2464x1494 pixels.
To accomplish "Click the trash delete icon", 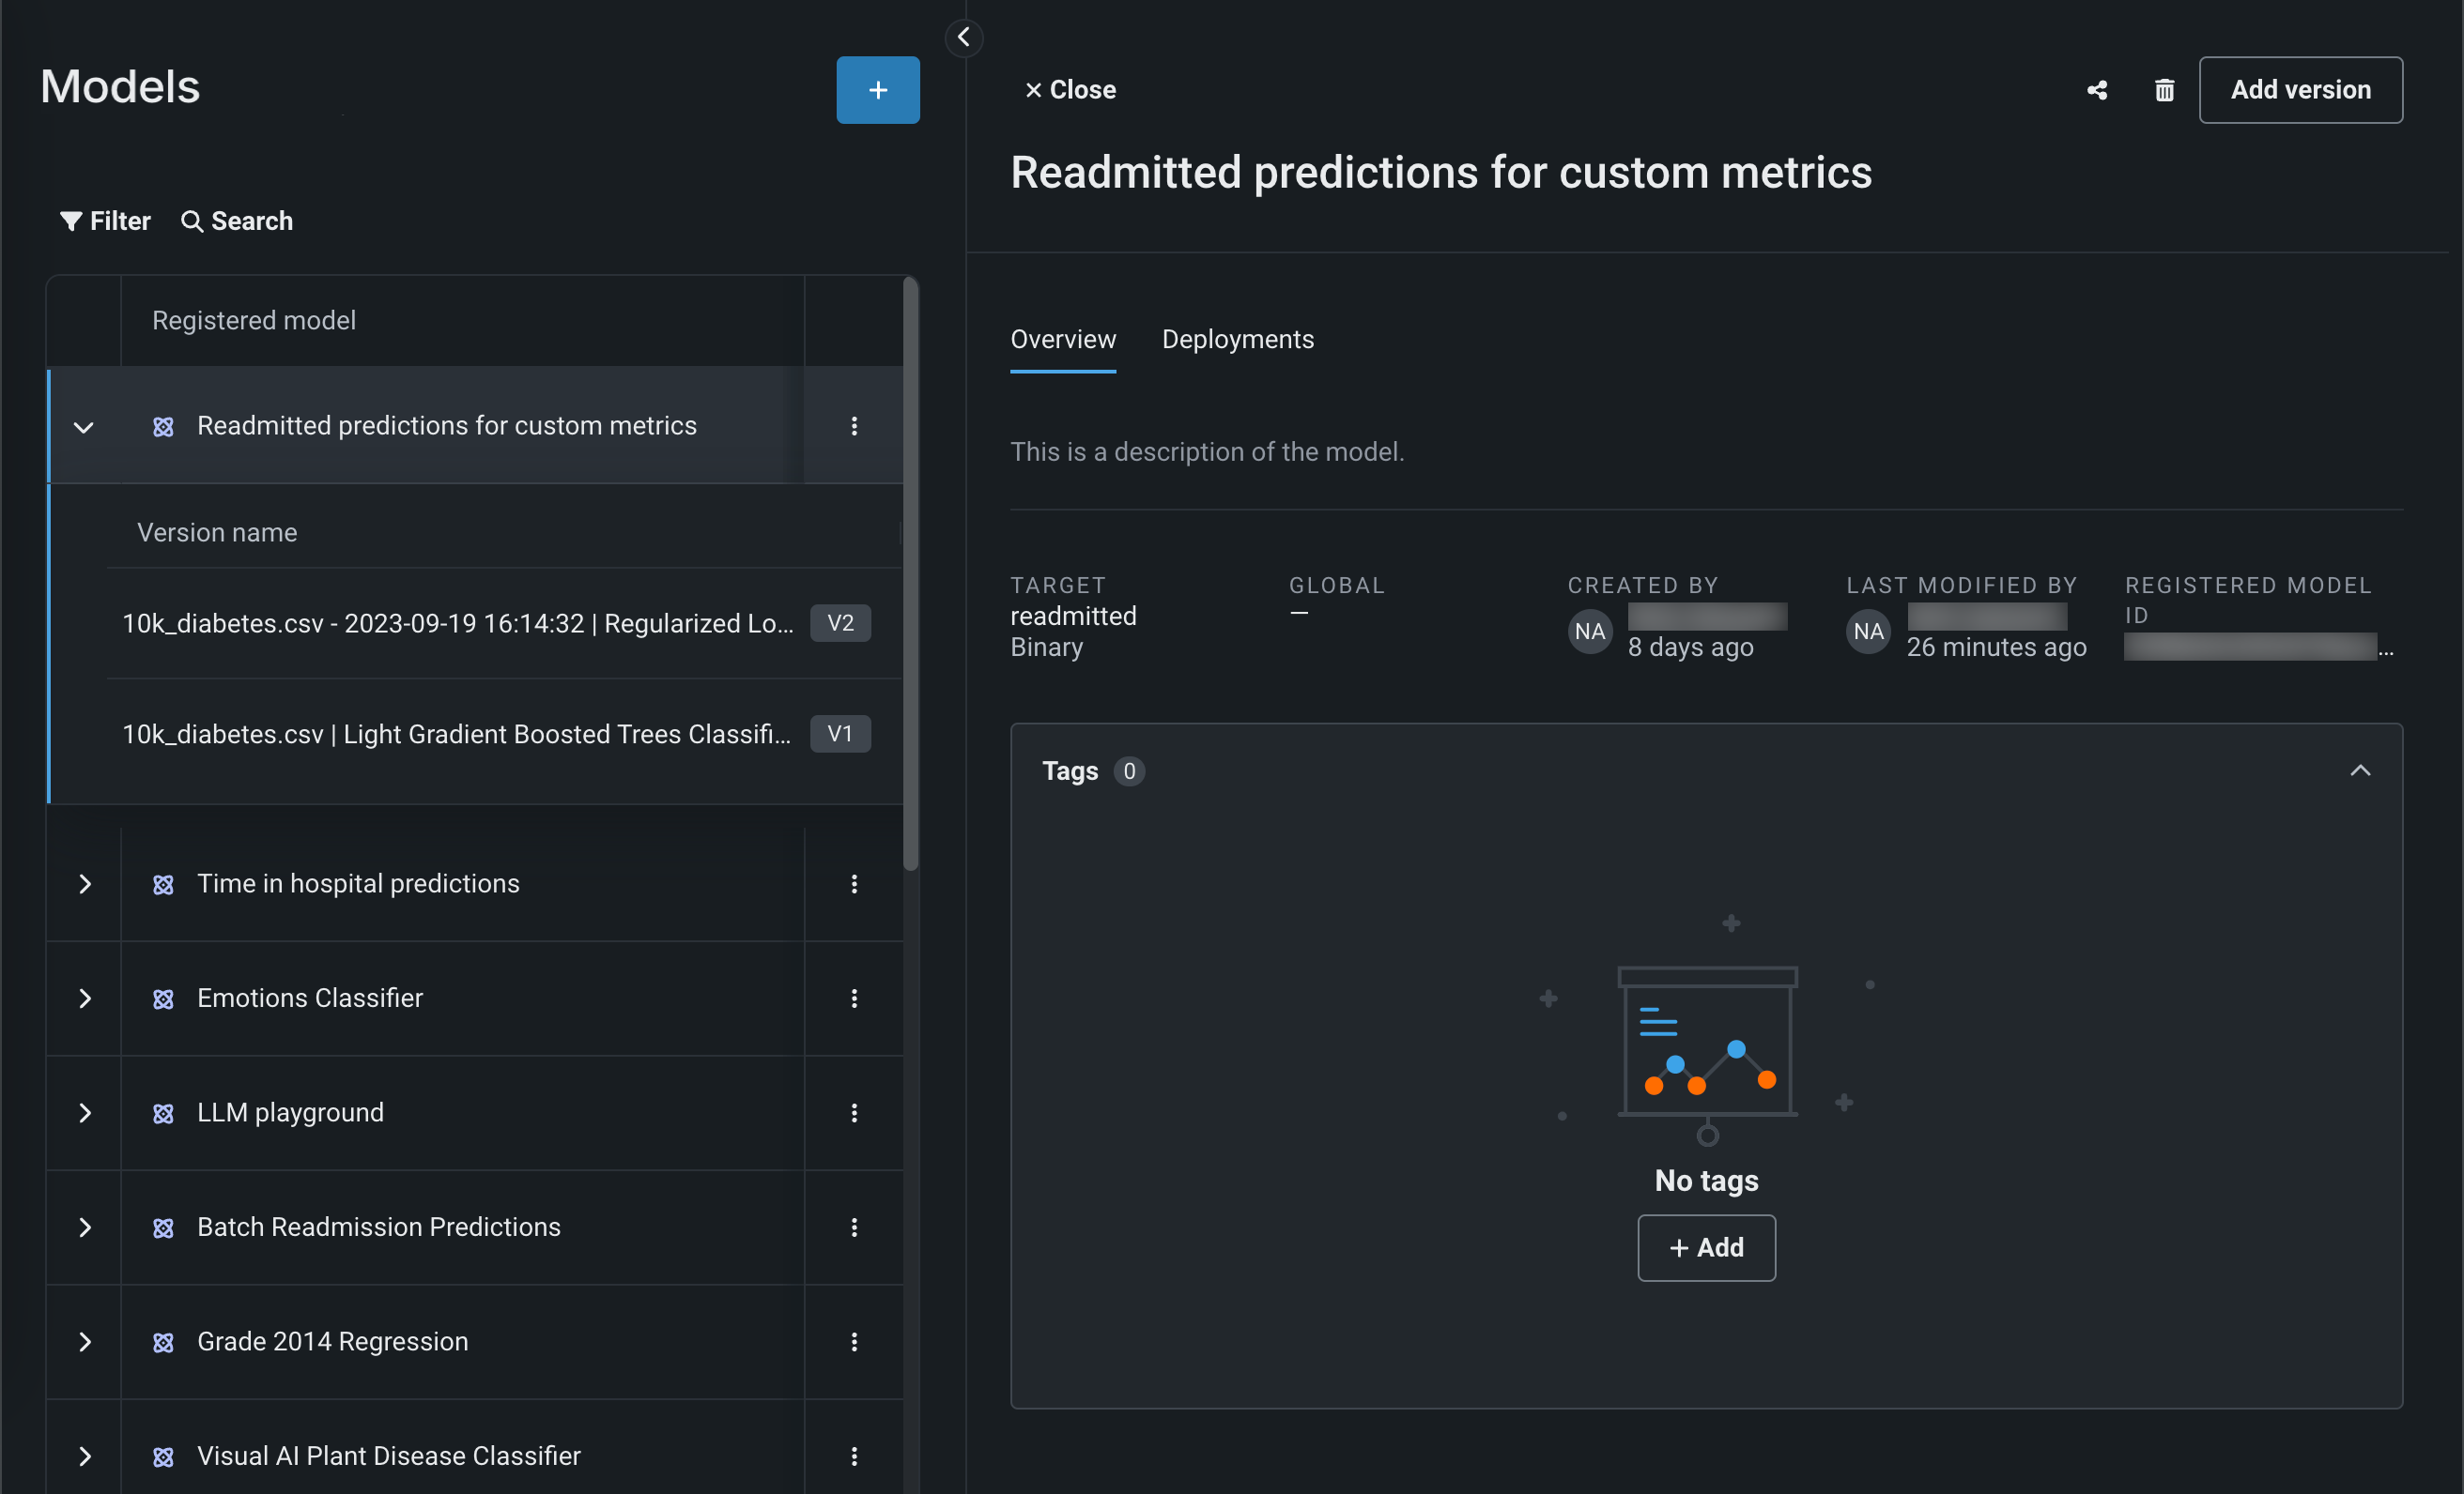I will (x=2164, y=90).
